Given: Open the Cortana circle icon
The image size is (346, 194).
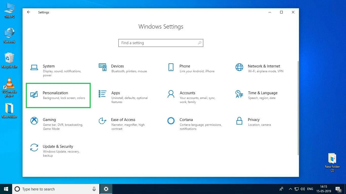Looking at the screenshot, I should pyautogui.click(x=171, y=121).
